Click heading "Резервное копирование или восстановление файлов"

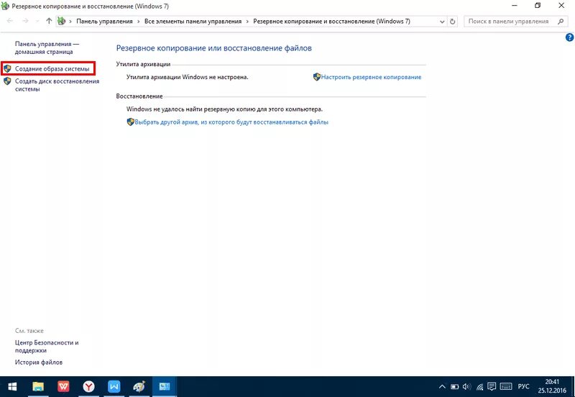click(x=213, y=48)
